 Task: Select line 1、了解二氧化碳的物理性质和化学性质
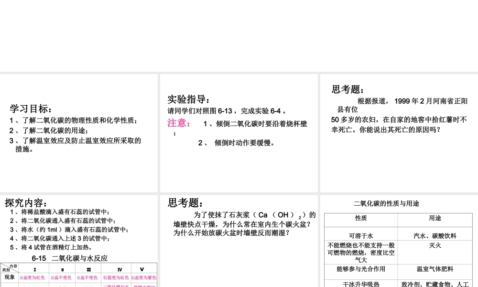(74, 121)
